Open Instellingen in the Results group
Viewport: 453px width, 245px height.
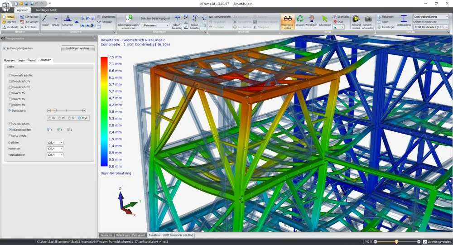tap(386, 27)
